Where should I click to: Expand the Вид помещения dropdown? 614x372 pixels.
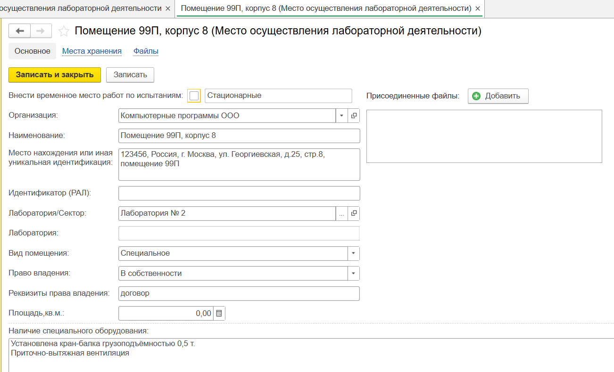pyautogui.click(x=353, y=253)
